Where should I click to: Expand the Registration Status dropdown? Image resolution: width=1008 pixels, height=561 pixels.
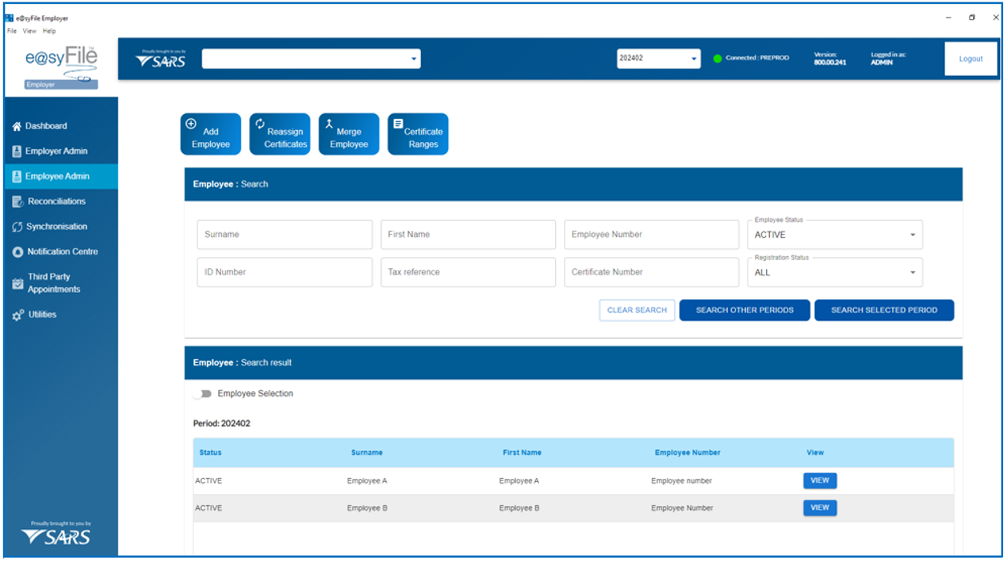click(912, 273)
